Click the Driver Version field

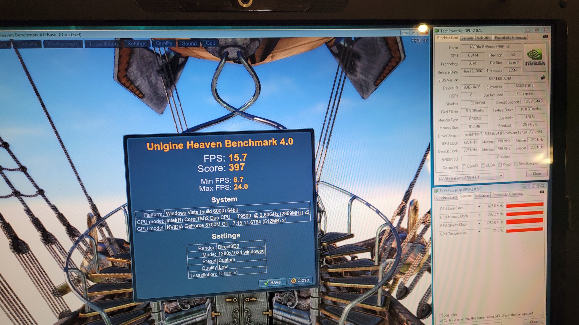503,133
